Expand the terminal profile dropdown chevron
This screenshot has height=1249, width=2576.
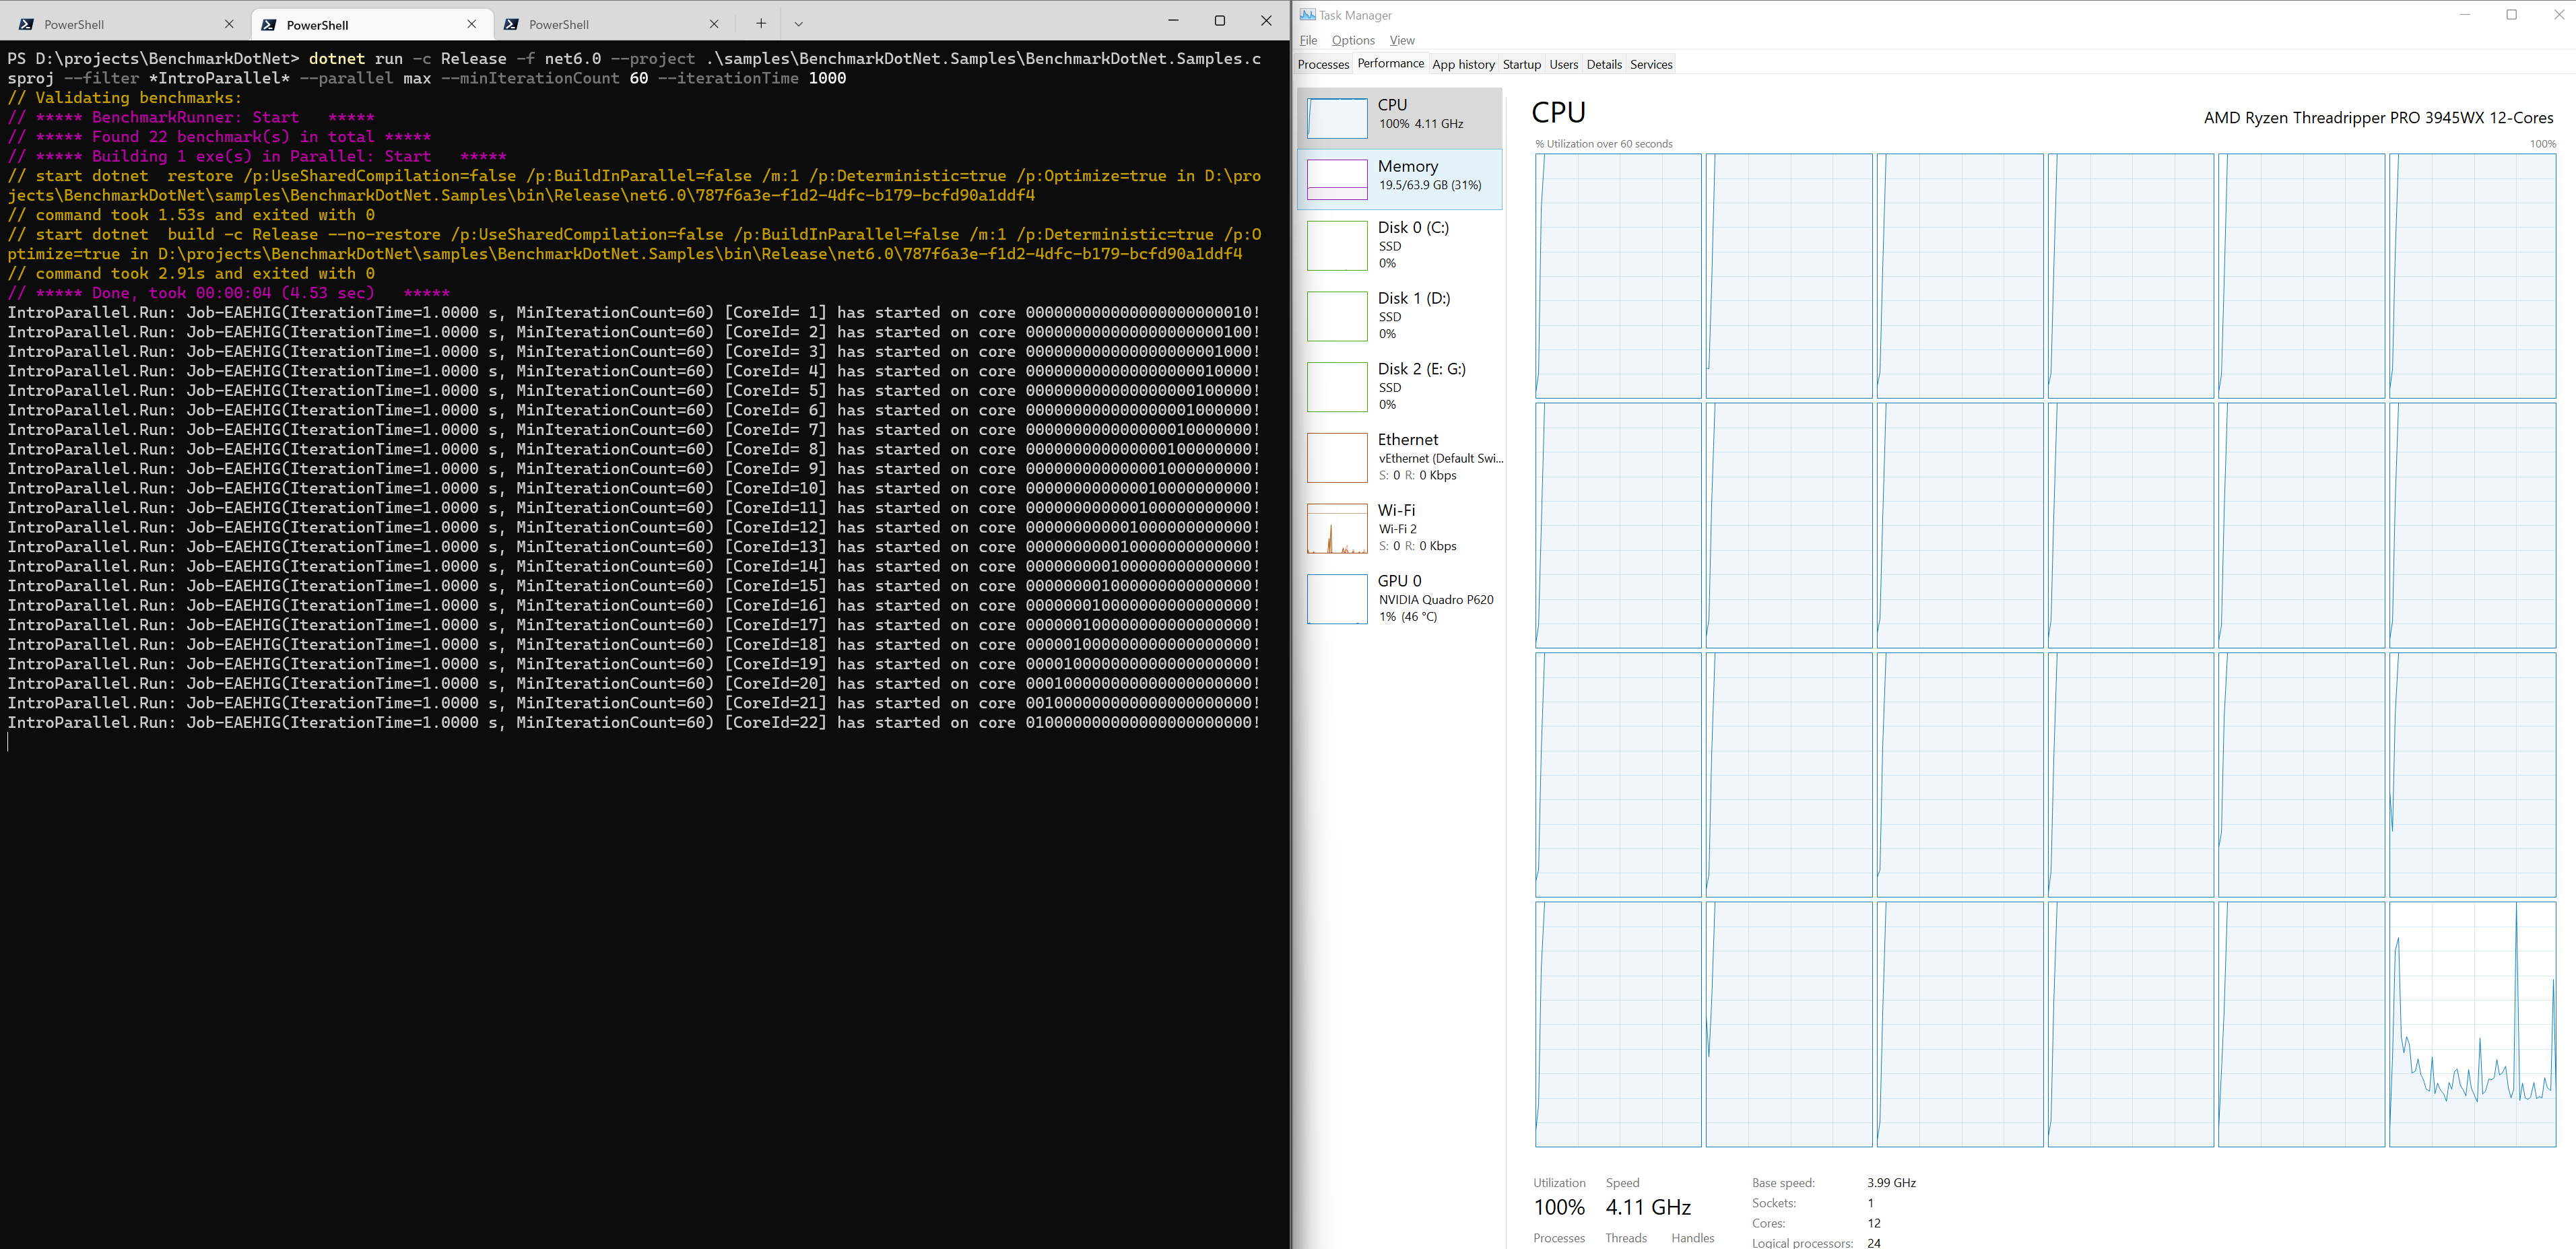[798, 23]
